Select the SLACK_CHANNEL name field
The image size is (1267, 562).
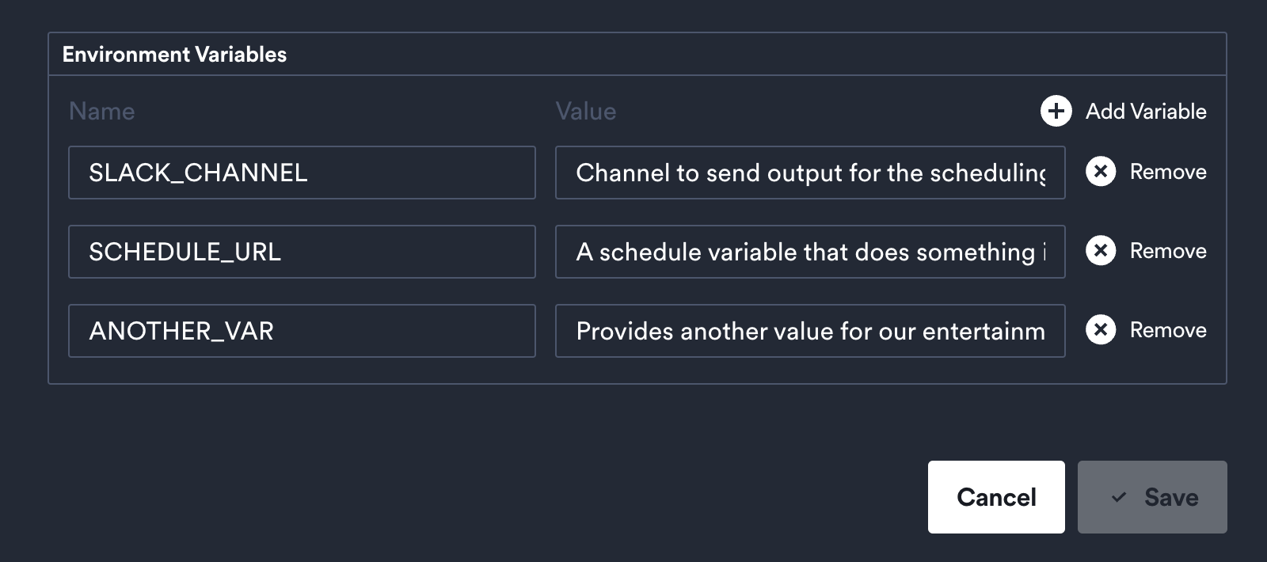point(302,173)
